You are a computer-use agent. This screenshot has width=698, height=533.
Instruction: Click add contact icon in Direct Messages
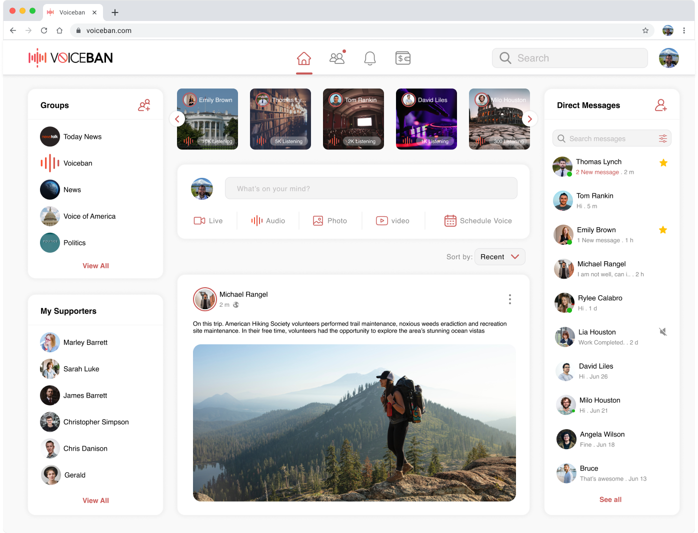[x=660, y=105]
